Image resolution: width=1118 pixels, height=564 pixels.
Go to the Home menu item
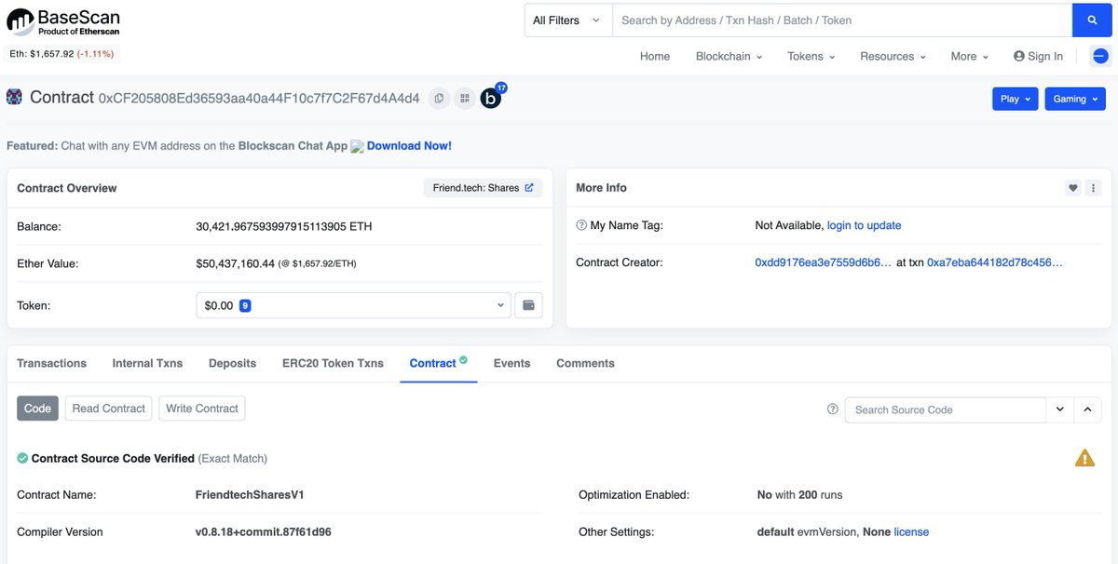click(655, 56)
